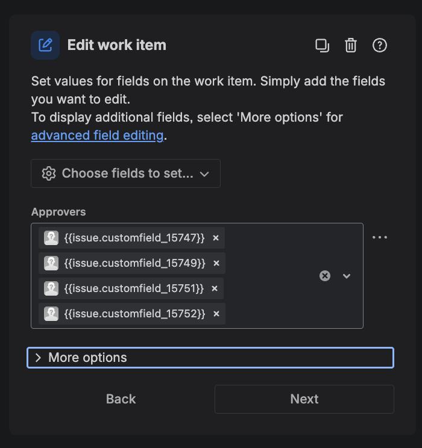This screenshot has height=448, width=422.
Task: Select the {{issue.customfield_15749}} tag text
Action: [135, 263]
